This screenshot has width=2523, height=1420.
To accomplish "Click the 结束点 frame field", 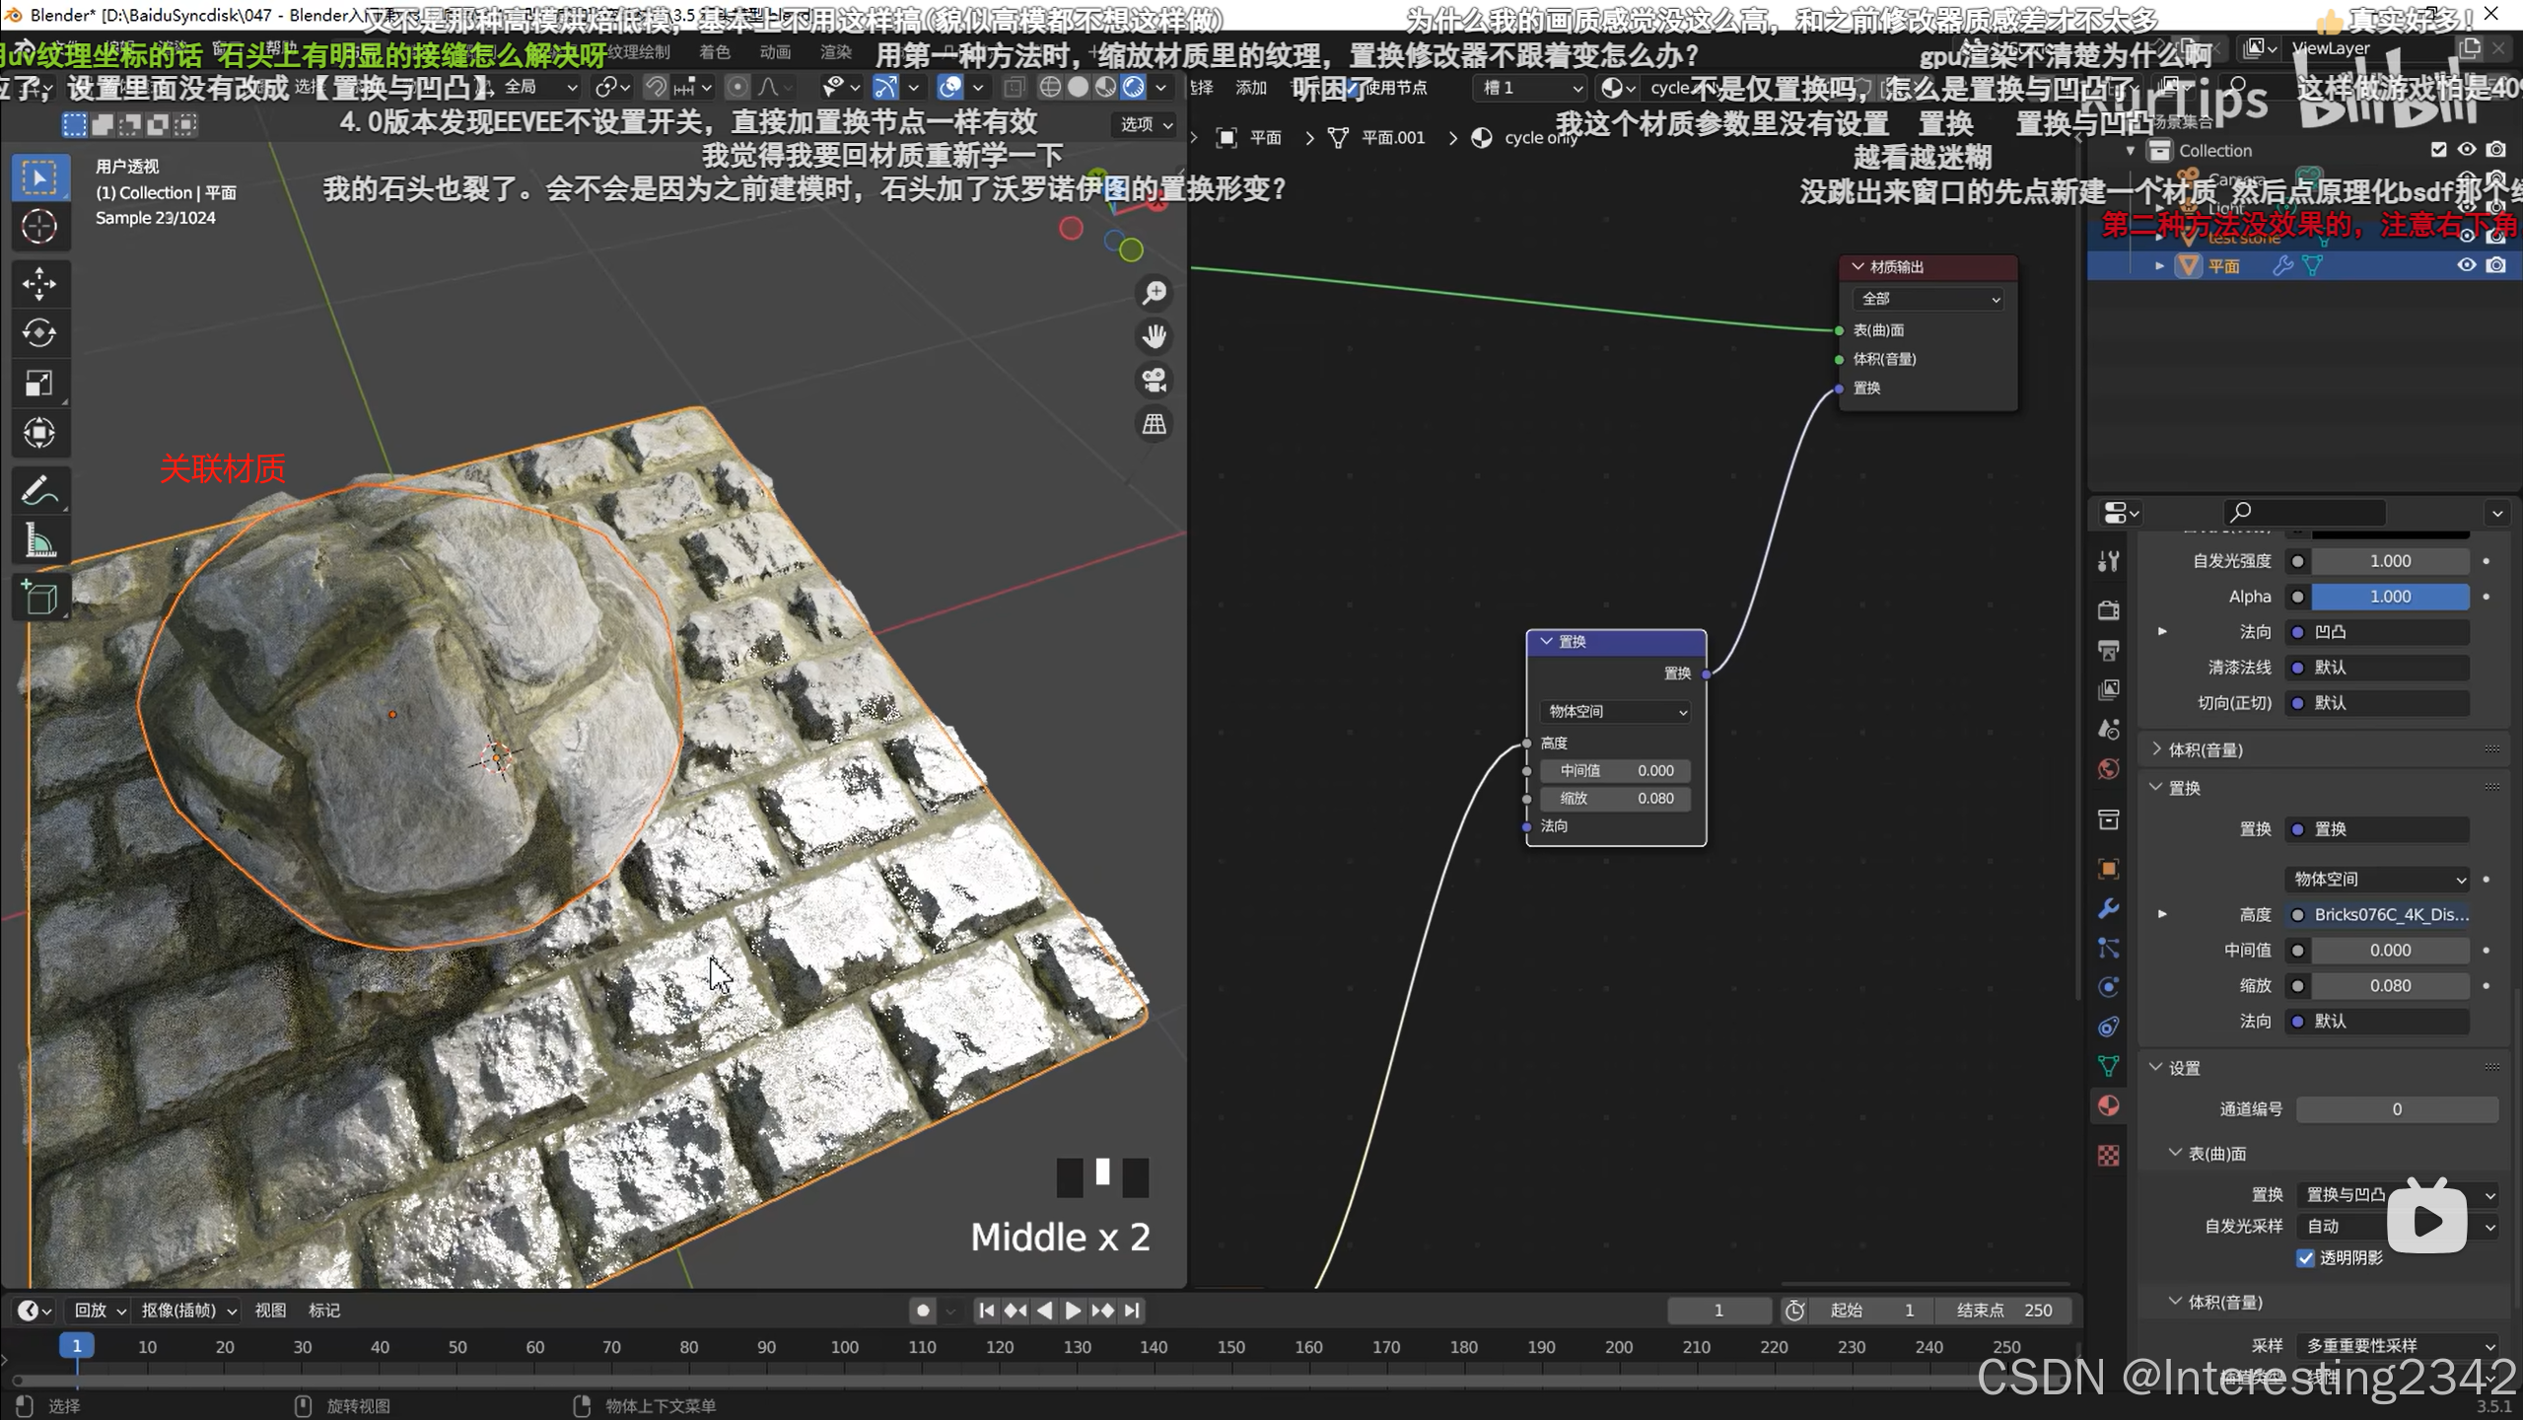I will point(2004,1310).
